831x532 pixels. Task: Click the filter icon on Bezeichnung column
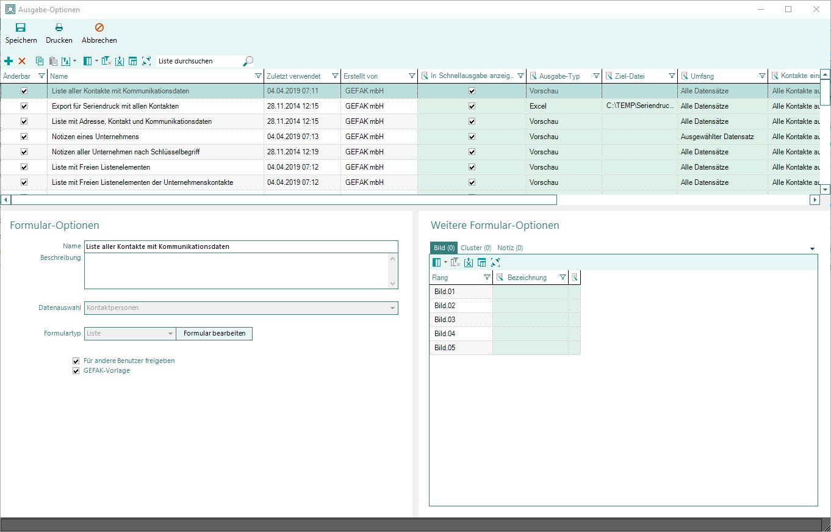click(563, 278)
